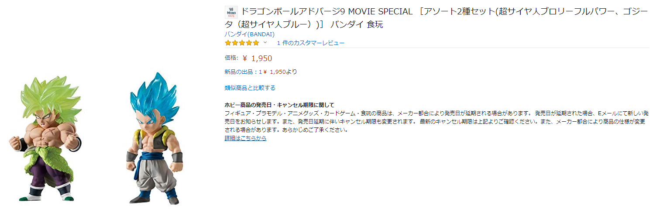Click 類似商品と比較する link
This screenshot has width=653, height=209.
point(250,88)
